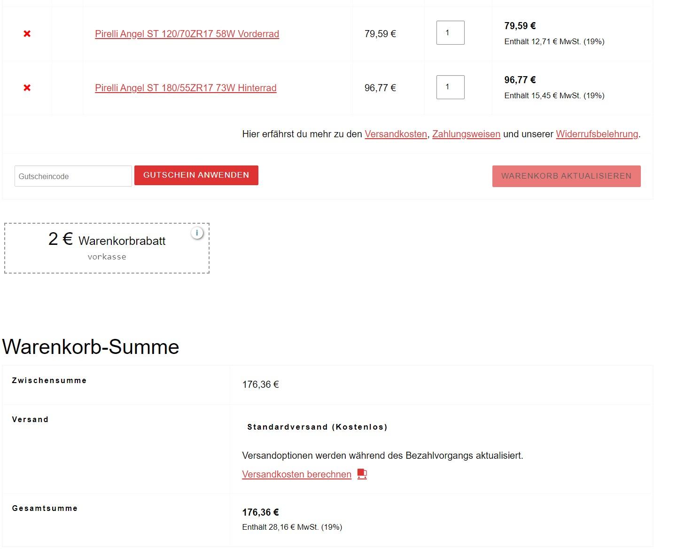This screenshot has width=685, height=549.
Task: Click into the Gutscheincode text field
Action: pos(73,176)
